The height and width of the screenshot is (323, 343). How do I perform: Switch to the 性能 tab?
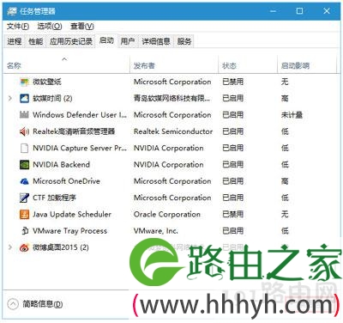(x=36, y=41)
